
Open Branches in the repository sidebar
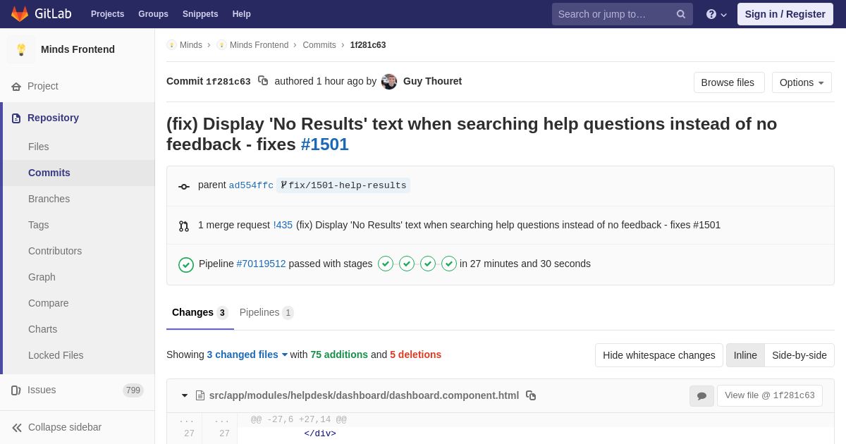point(49,199)
